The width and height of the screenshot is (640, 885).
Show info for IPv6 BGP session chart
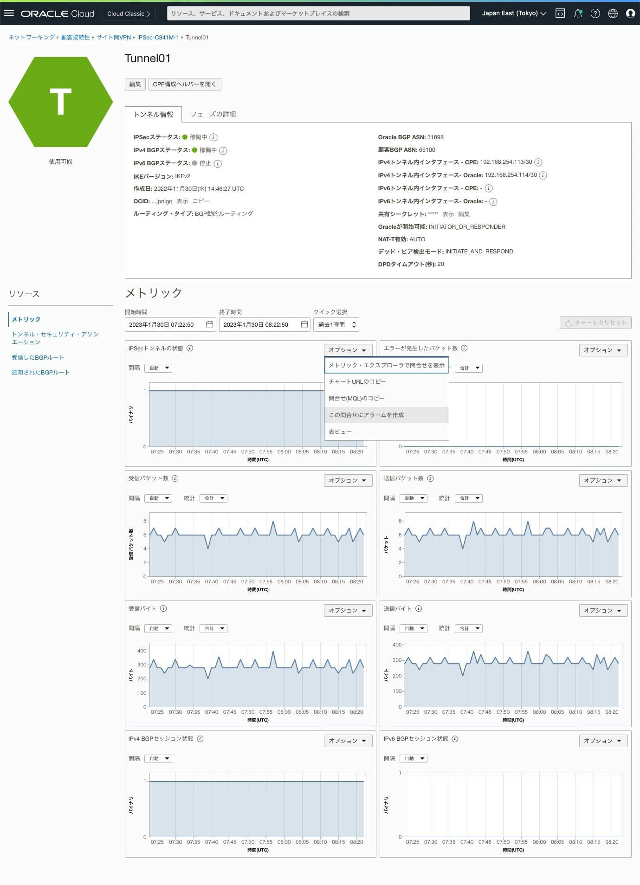tap(455, 739)
